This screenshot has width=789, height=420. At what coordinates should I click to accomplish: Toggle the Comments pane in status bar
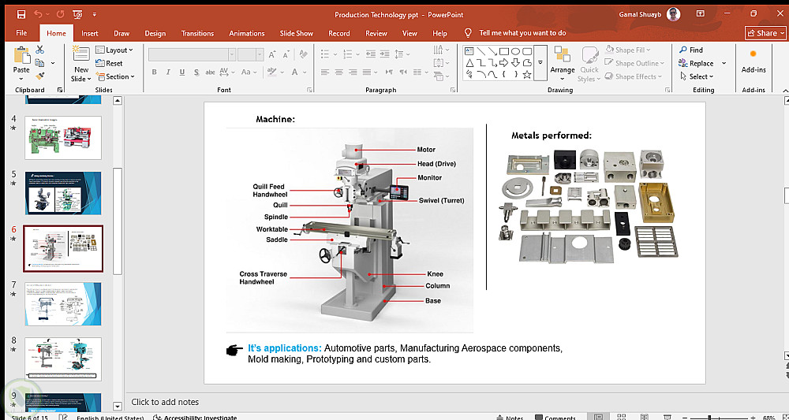pos(554,418)
